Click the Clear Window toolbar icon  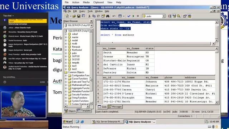tap(103, 16)
